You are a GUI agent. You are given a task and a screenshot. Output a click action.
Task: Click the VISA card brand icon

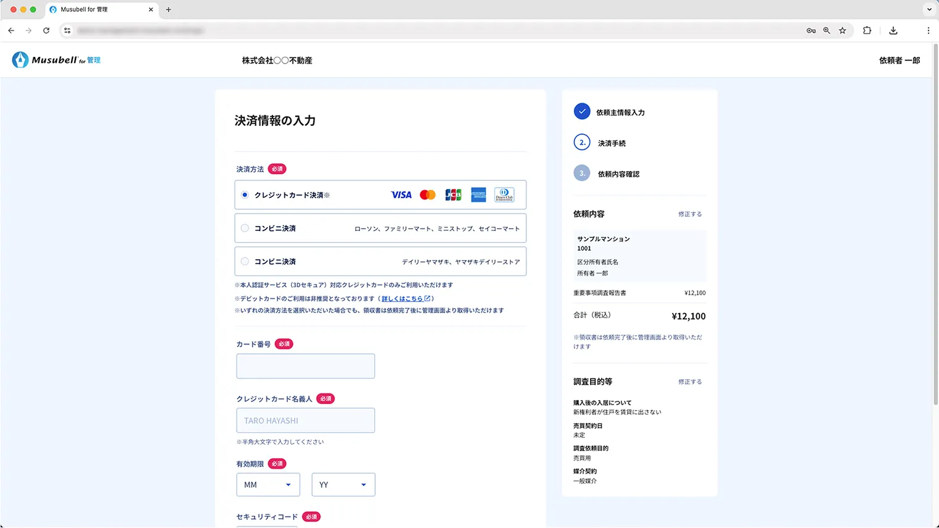click(x=401, y=195)
